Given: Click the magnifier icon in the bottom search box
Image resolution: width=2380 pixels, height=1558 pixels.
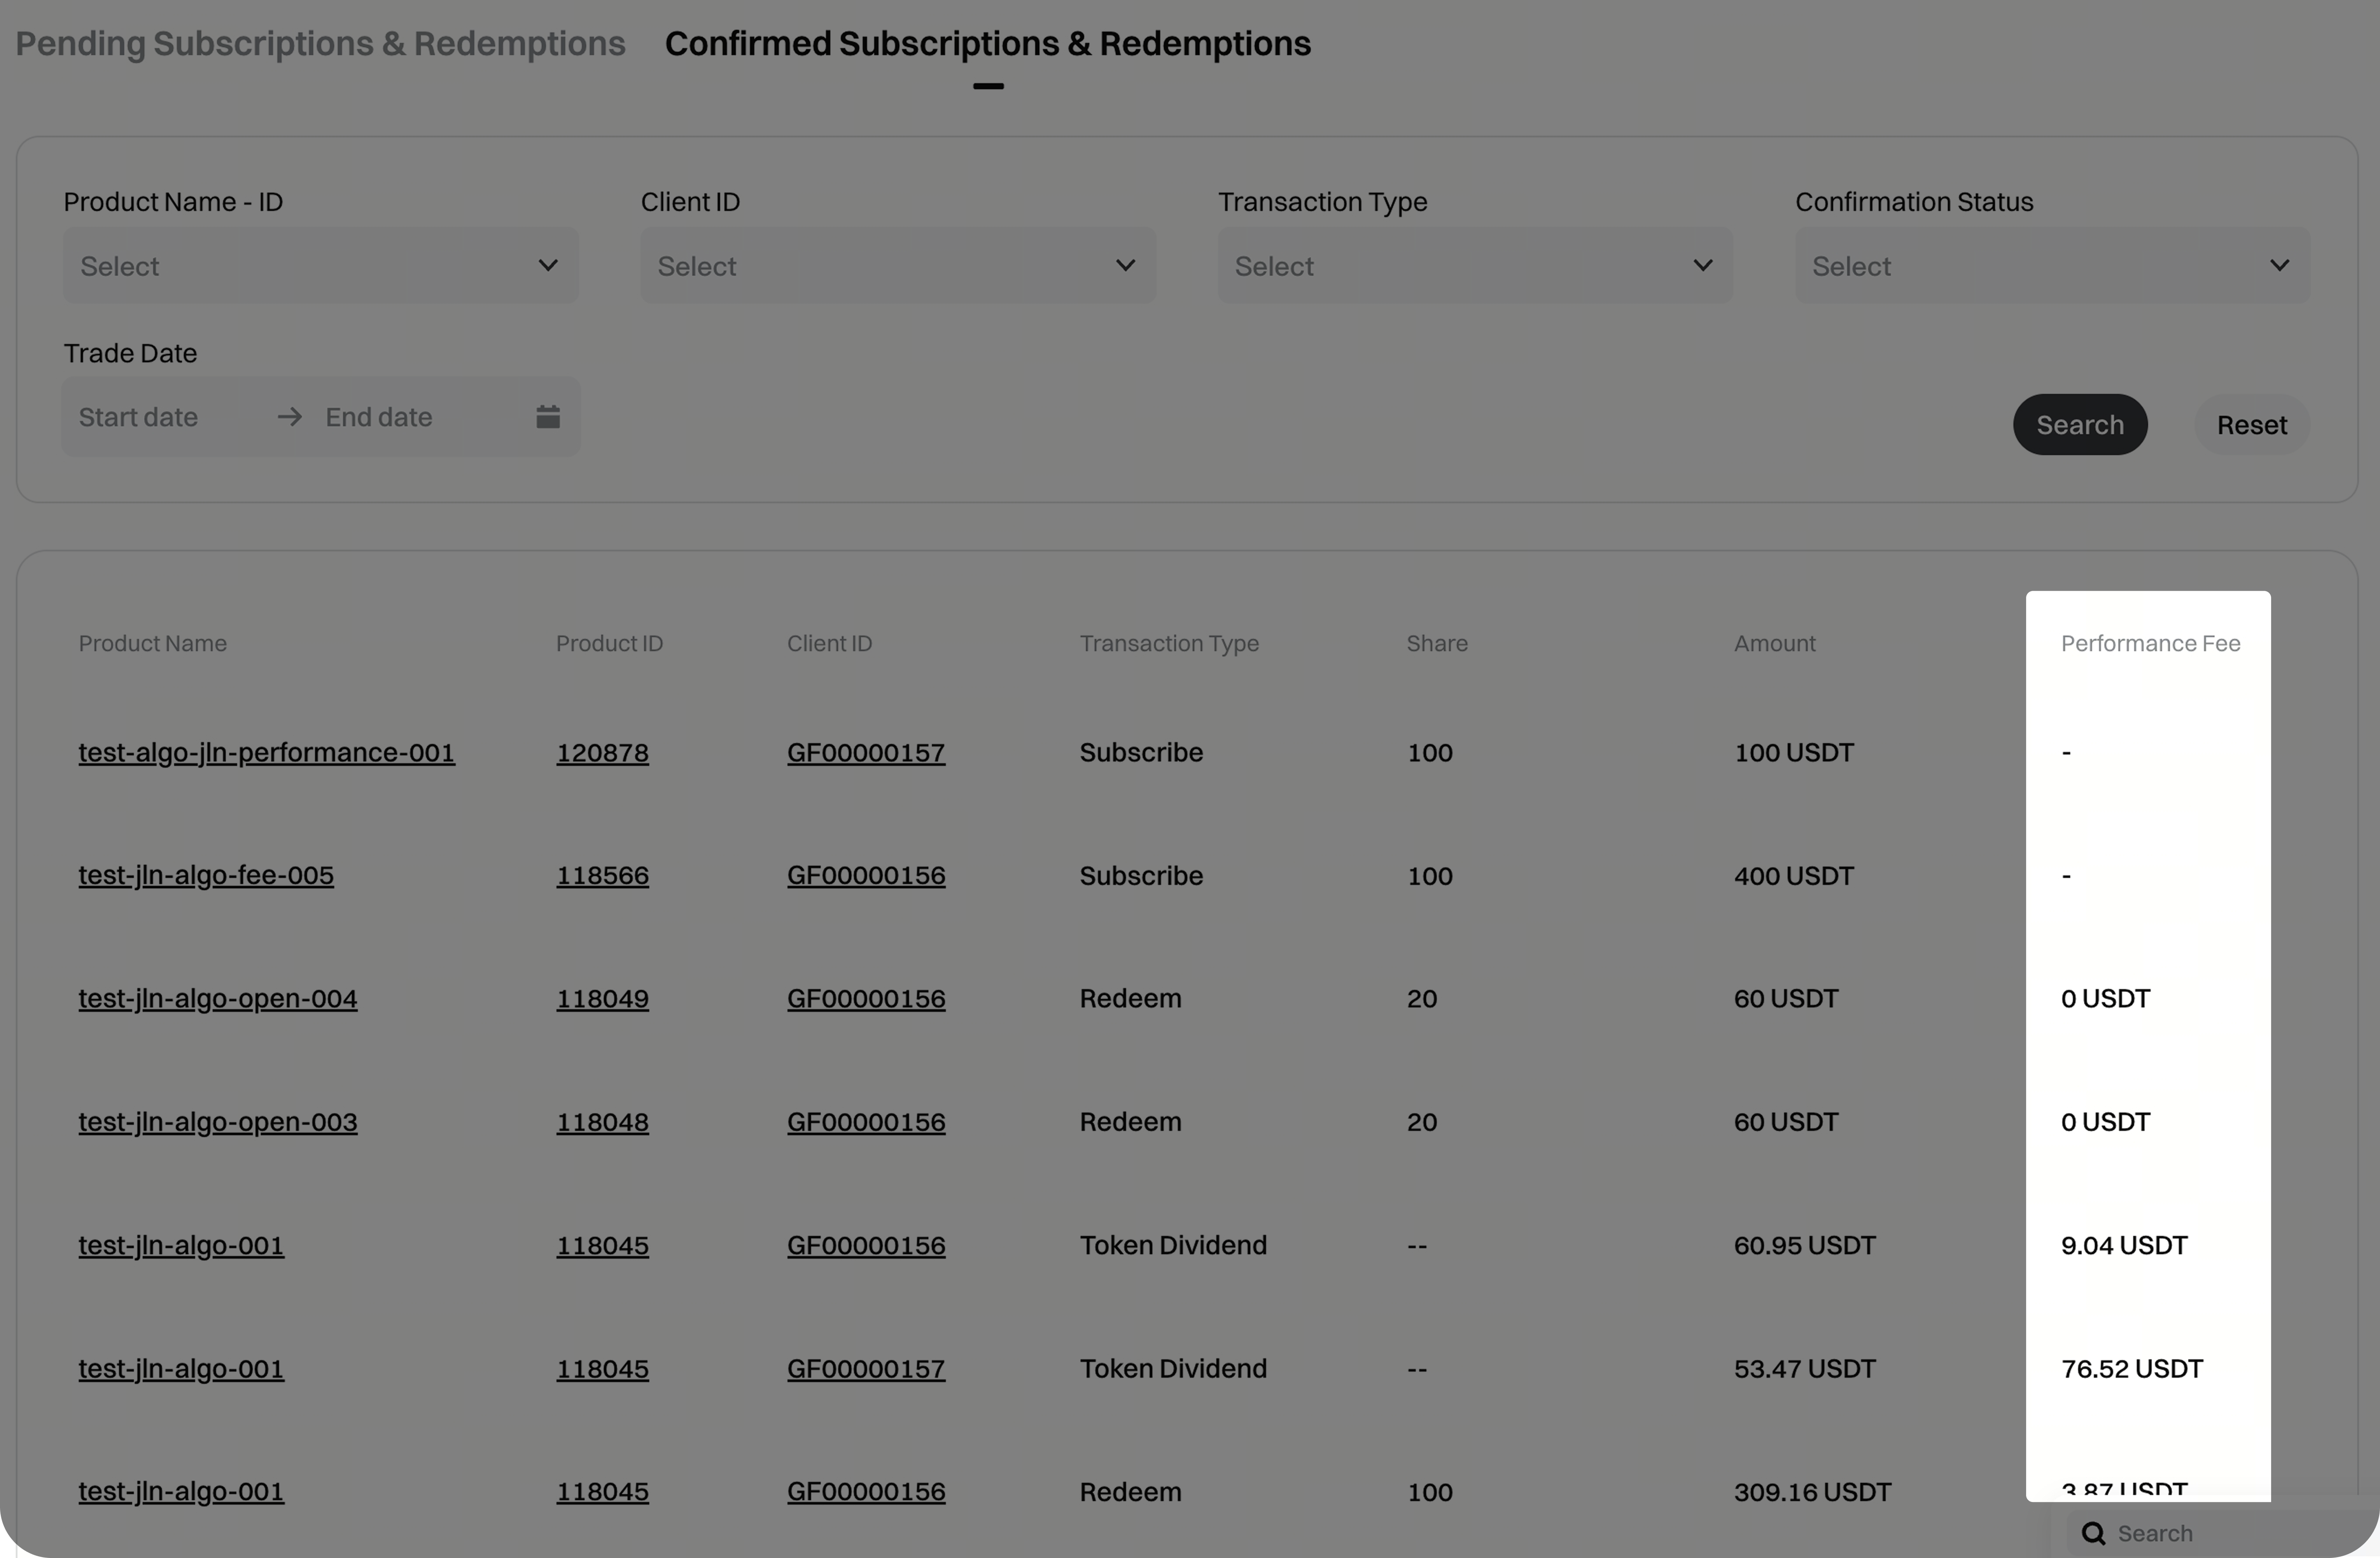Looking at the screenshot, I should pyautogui.click(x=2093, y=1533).
